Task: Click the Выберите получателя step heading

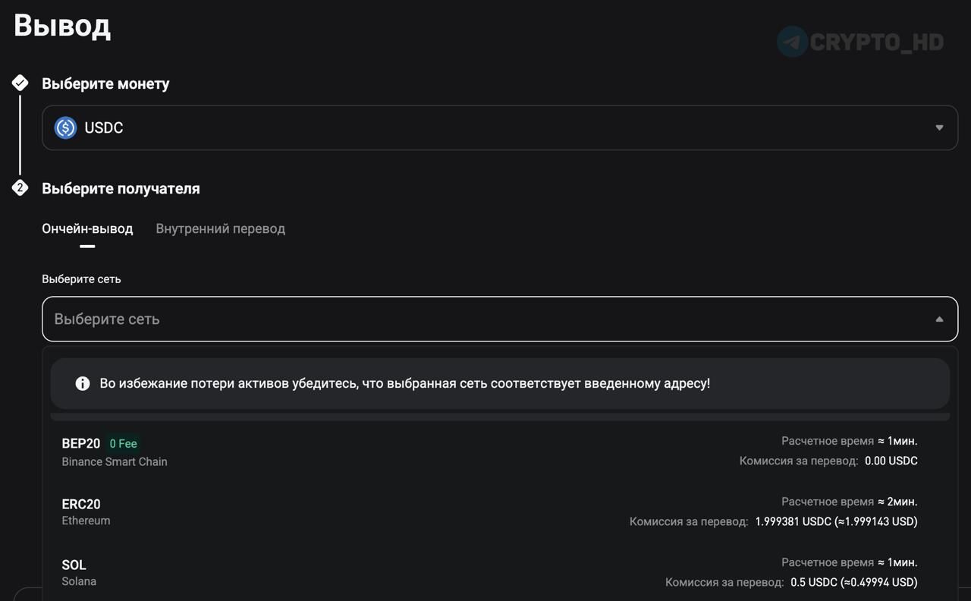Action: tap(121, 188)
